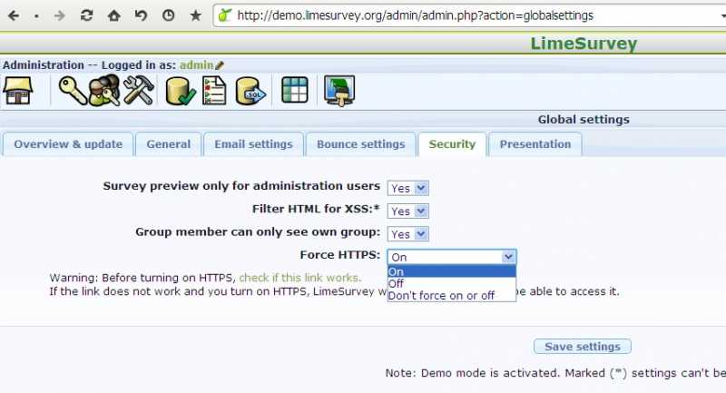Click the Demo mode activated note
The width and height of the screenshot is (726, 393).
coord(555,373)
